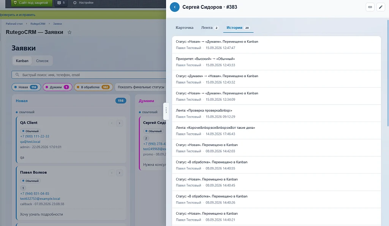Click the search magnifier icon
This screenshot has width=389, height=226.
17,75
